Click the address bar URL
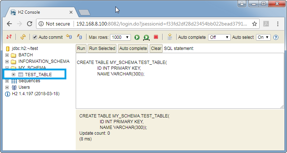The height and width of the screenshot is (153, 287). point(162,24)
